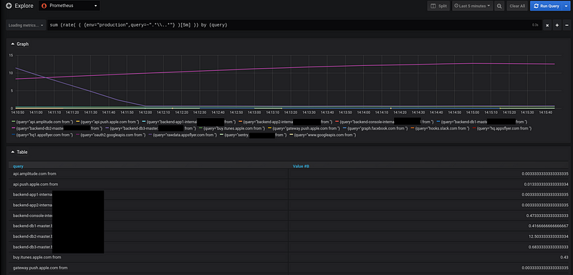The image size is (573, 275).
Task: Open the Loading metrics selector dropdown
Action: coord(26,25)
